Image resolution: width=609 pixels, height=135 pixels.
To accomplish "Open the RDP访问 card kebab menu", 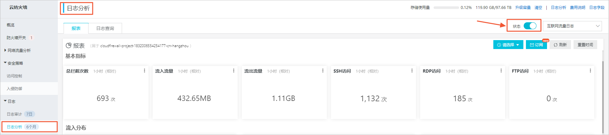I will coord(501,71).
